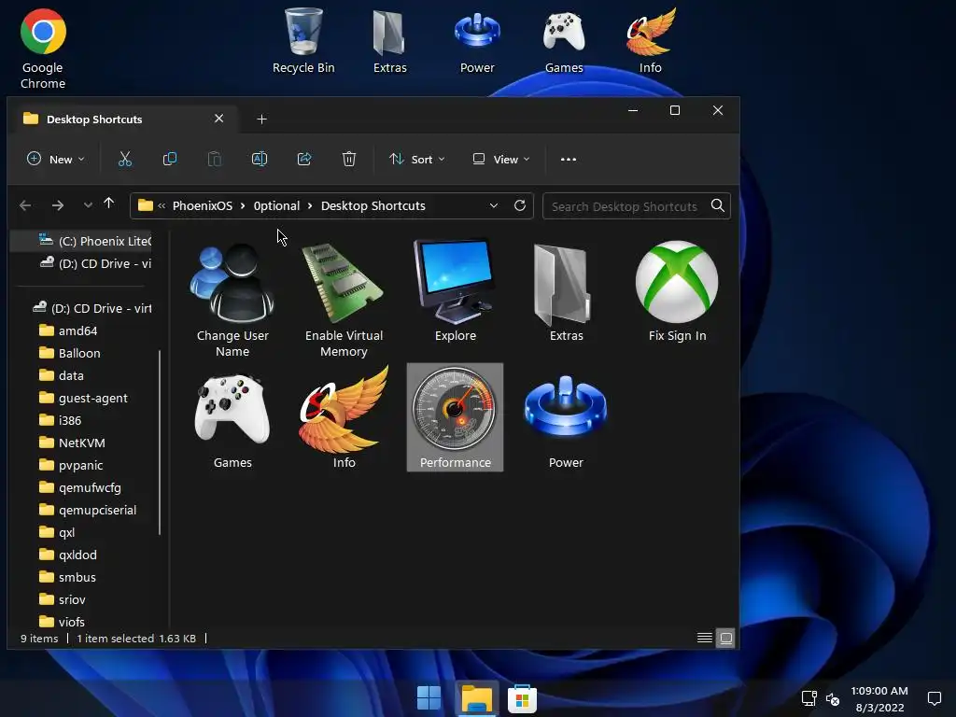Select the Explore shortcut in folder
Screen dimensions: 956x717
click(455, 291)
